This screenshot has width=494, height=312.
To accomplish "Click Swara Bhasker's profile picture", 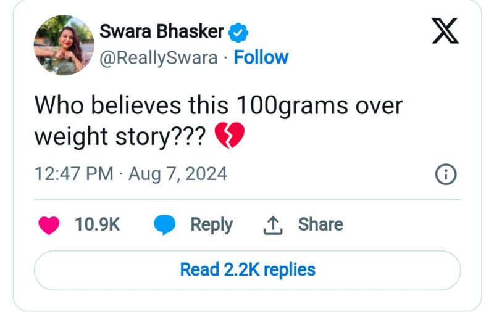I will (x=64, y=45).
